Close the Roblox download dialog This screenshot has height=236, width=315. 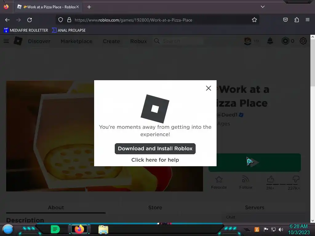[209, 88]
